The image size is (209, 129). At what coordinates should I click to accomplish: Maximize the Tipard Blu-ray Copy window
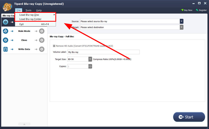[199, 3]
